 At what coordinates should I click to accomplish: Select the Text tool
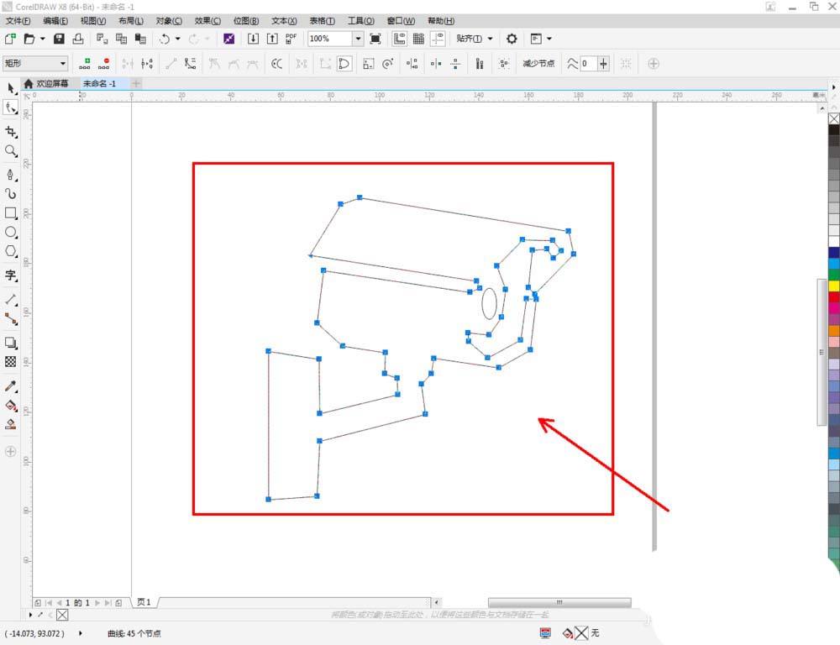coord(11,276)
